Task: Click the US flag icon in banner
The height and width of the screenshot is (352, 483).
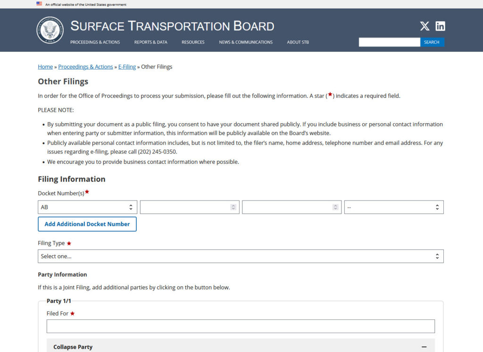Action: 39,4
